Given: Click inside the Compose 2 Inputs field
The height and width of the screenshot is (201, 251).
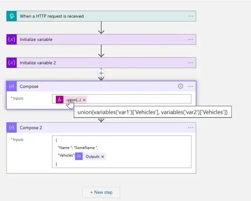Looking at the screenshot, I should point(122,152).
